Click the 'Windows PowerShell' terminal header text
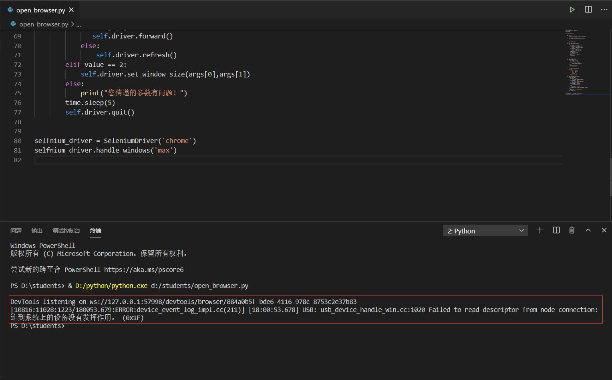The height and width of the screenshot is (380, 612). (43, 245)
